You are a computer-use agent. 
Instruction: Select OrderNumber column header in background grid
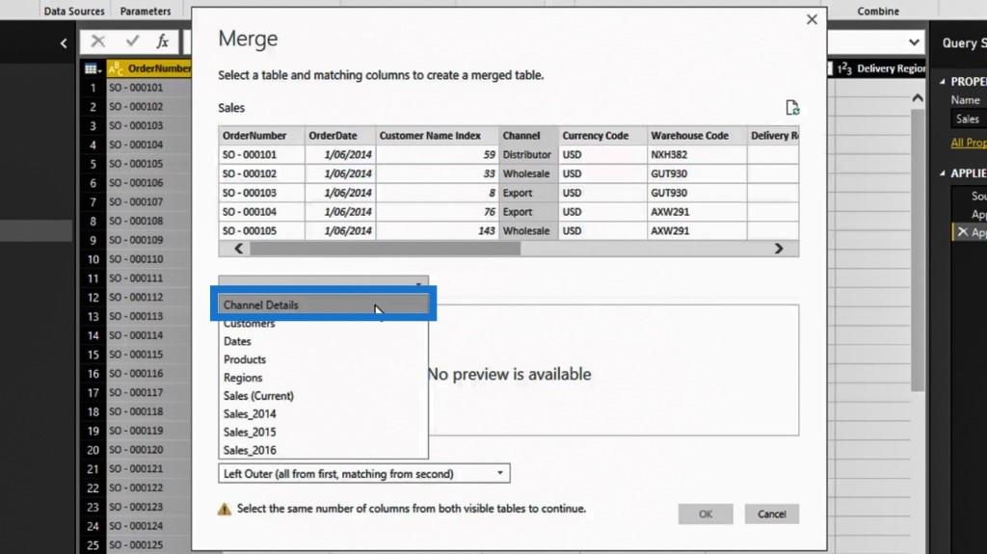coord(149,68)
